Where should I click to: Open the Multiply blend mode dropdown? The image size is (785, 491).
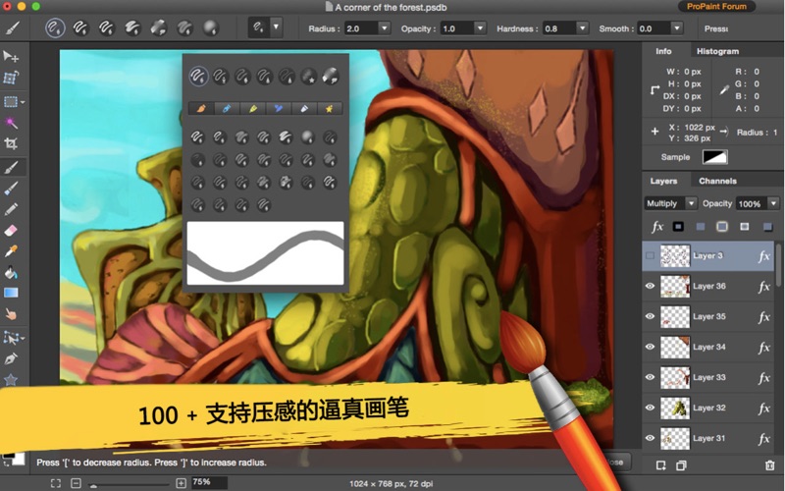point(670,203)
